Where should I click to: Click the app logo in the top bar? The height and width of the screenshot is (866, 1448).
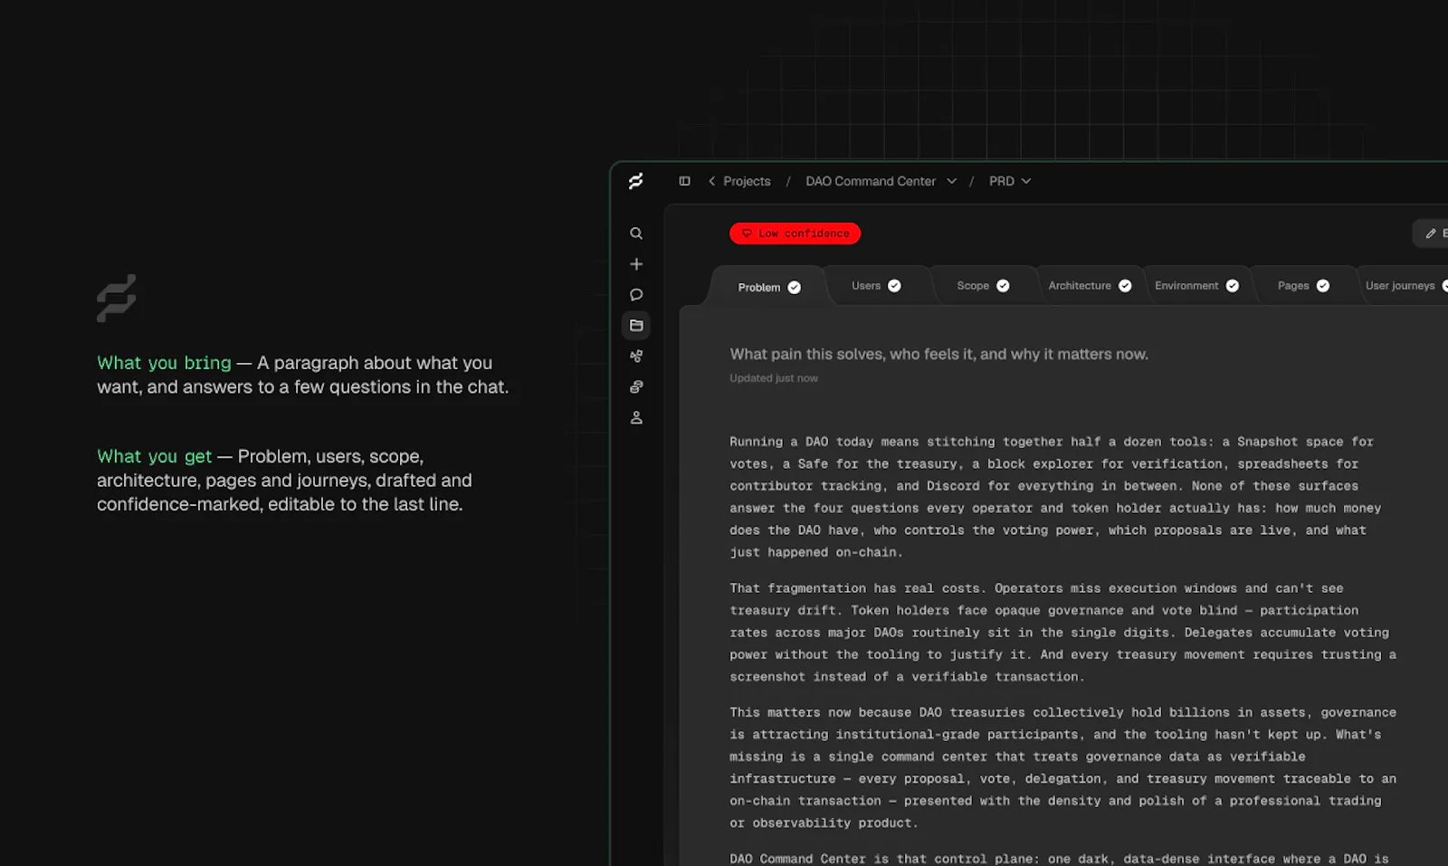pos(636,181)
